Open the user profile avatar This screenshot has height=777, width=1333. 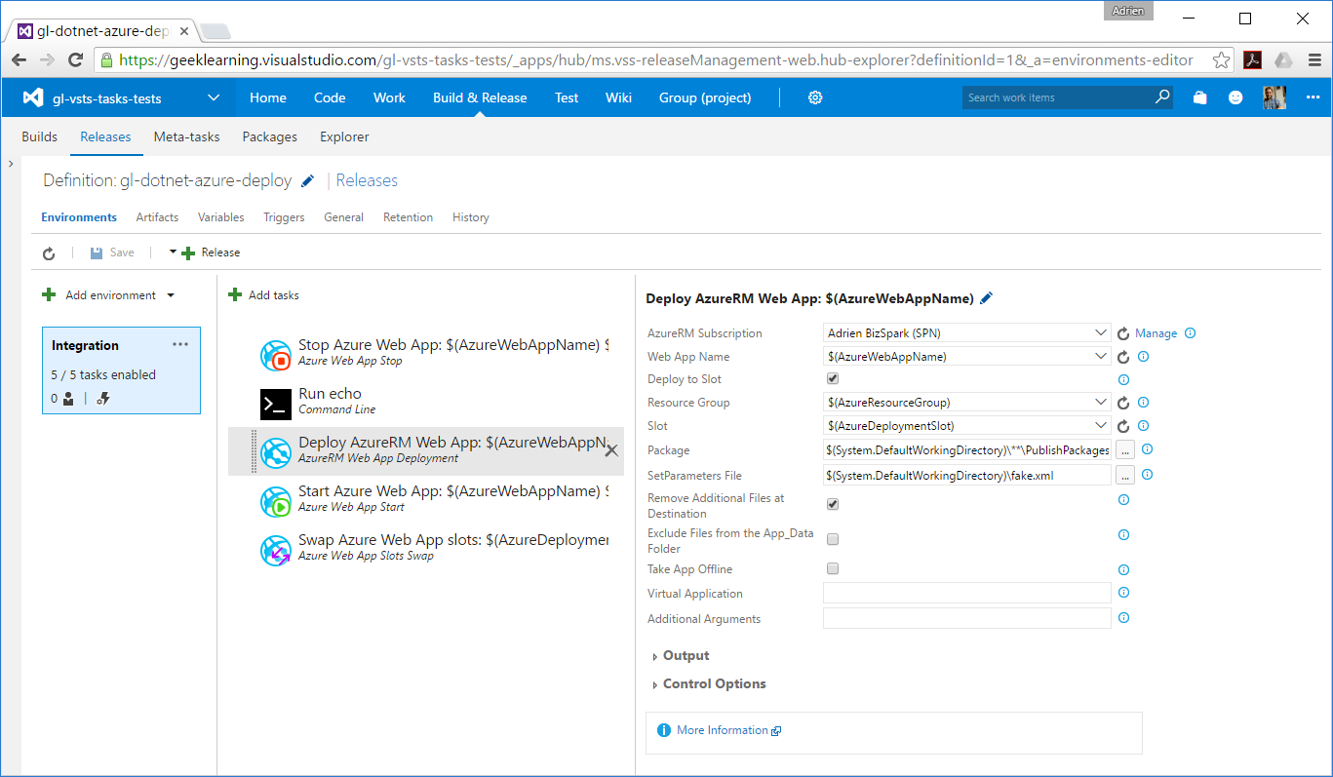[1274, 97]
